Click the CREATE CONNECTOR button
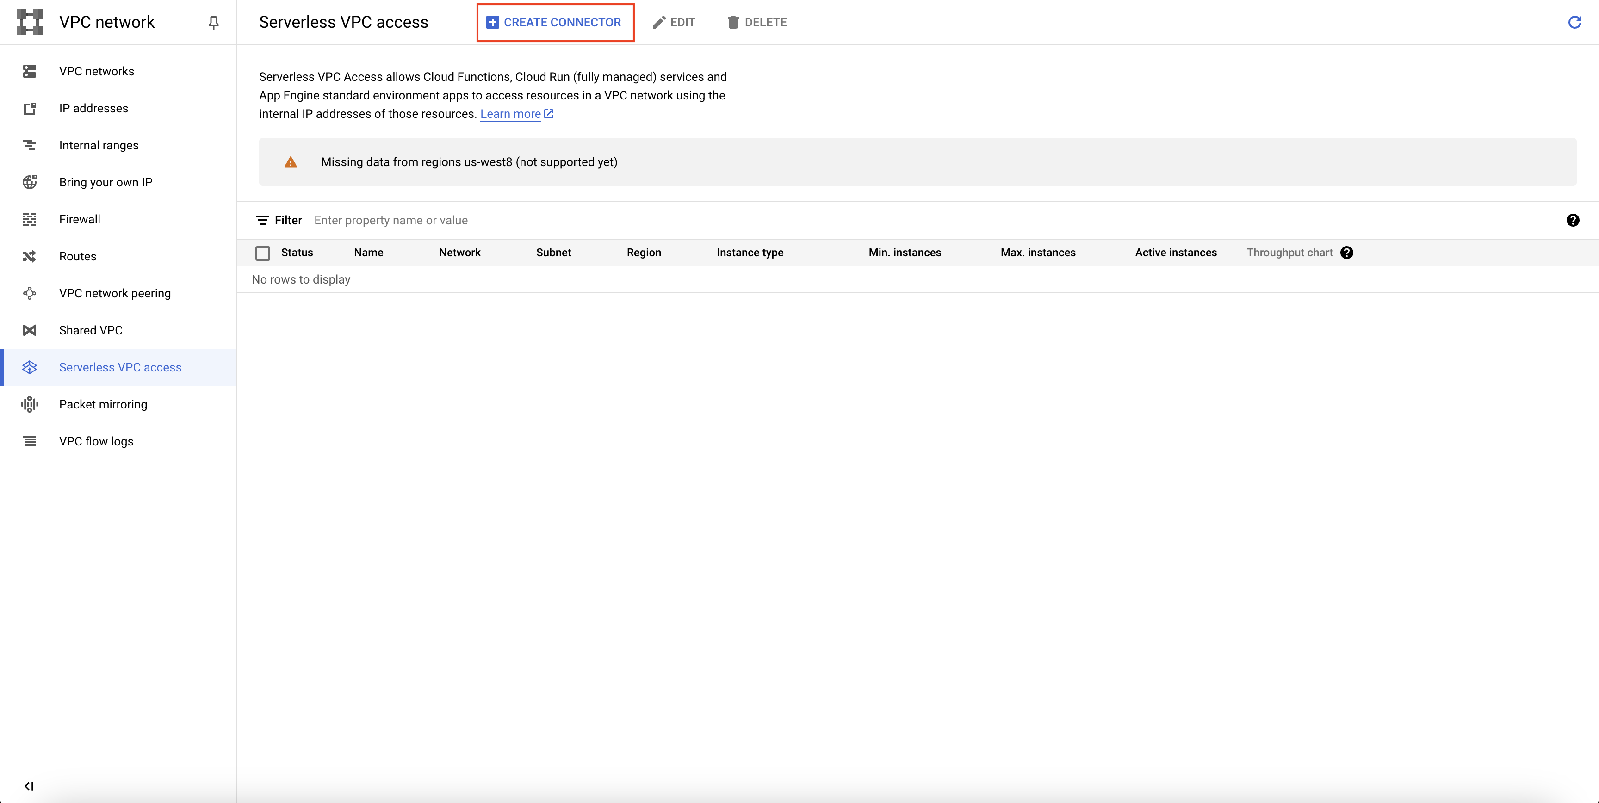This screenshot has height=803, width=1599. [554, 22]
